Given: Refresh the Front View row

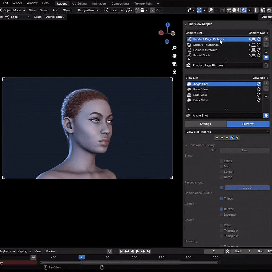Looking at the screenshot, I should (259, 89).
